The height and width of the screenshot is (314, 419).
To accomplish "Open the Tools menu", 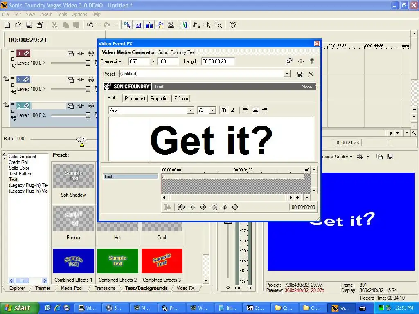I will pyautogui.click(x=61, y=14).
